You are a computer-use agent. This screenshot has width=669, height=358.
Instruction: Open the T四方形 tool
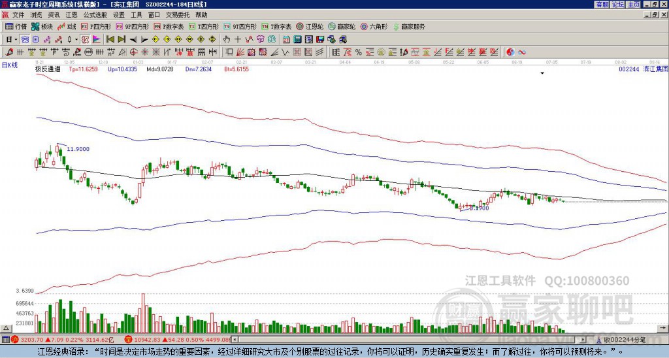click(x=204, y=26)
